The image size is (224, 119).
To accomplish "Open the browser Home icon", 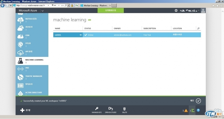I will 213,6.
